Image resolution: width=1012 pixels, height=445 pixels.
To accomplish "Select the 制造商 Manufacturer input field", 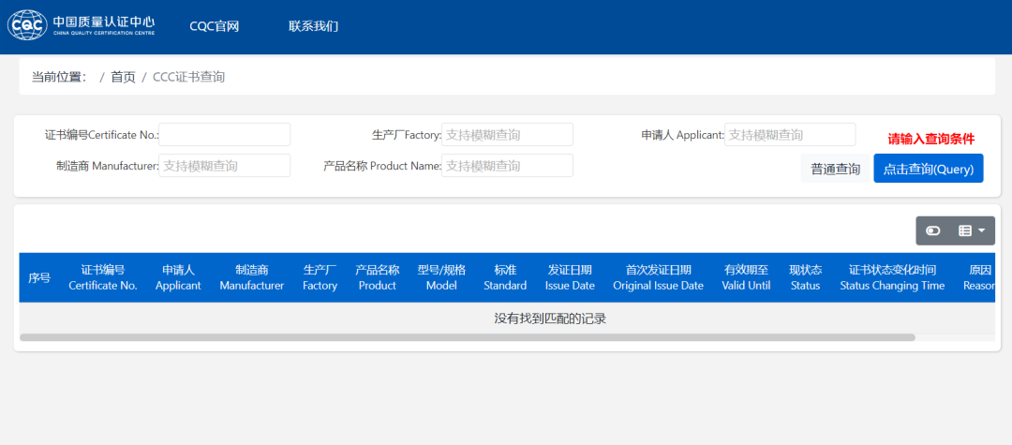I will 225,166.
